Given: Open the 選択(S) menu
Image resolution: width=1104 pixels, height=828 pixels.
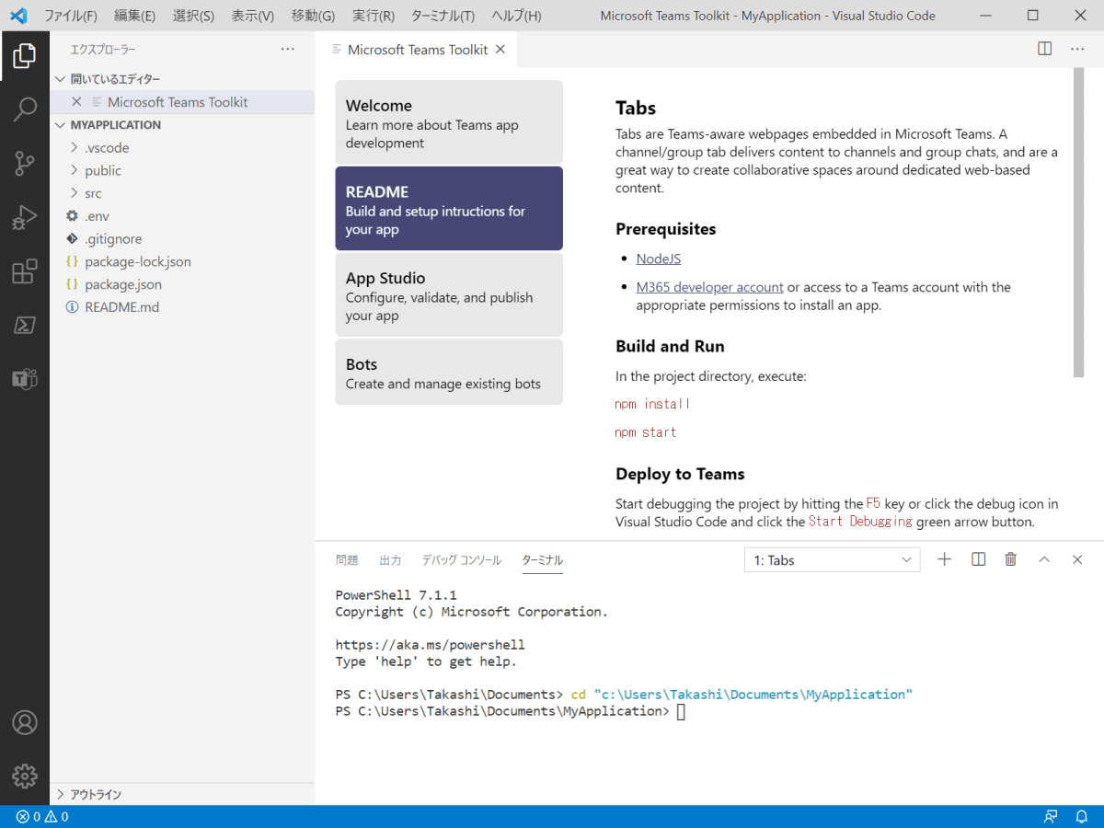Looking at the screenshot, I should click(193, 16).
